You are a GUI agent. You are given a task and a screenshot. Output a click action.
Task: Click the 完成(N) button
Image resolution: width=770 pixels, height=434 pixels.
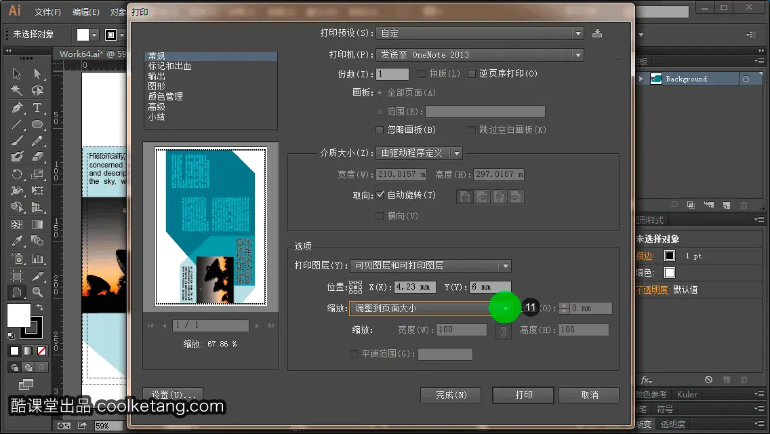pos(451,395)
